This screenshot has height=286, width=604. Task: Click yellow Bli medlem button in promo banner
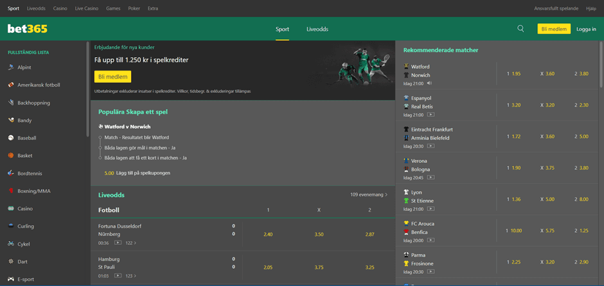[x=112, y=76]
